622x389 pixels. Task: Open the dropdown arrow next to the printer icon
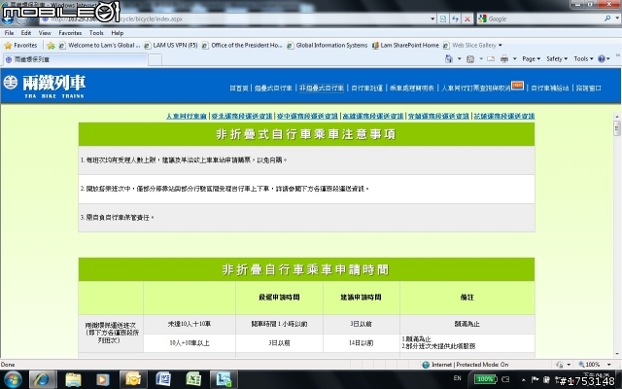(x=514, y=58)
